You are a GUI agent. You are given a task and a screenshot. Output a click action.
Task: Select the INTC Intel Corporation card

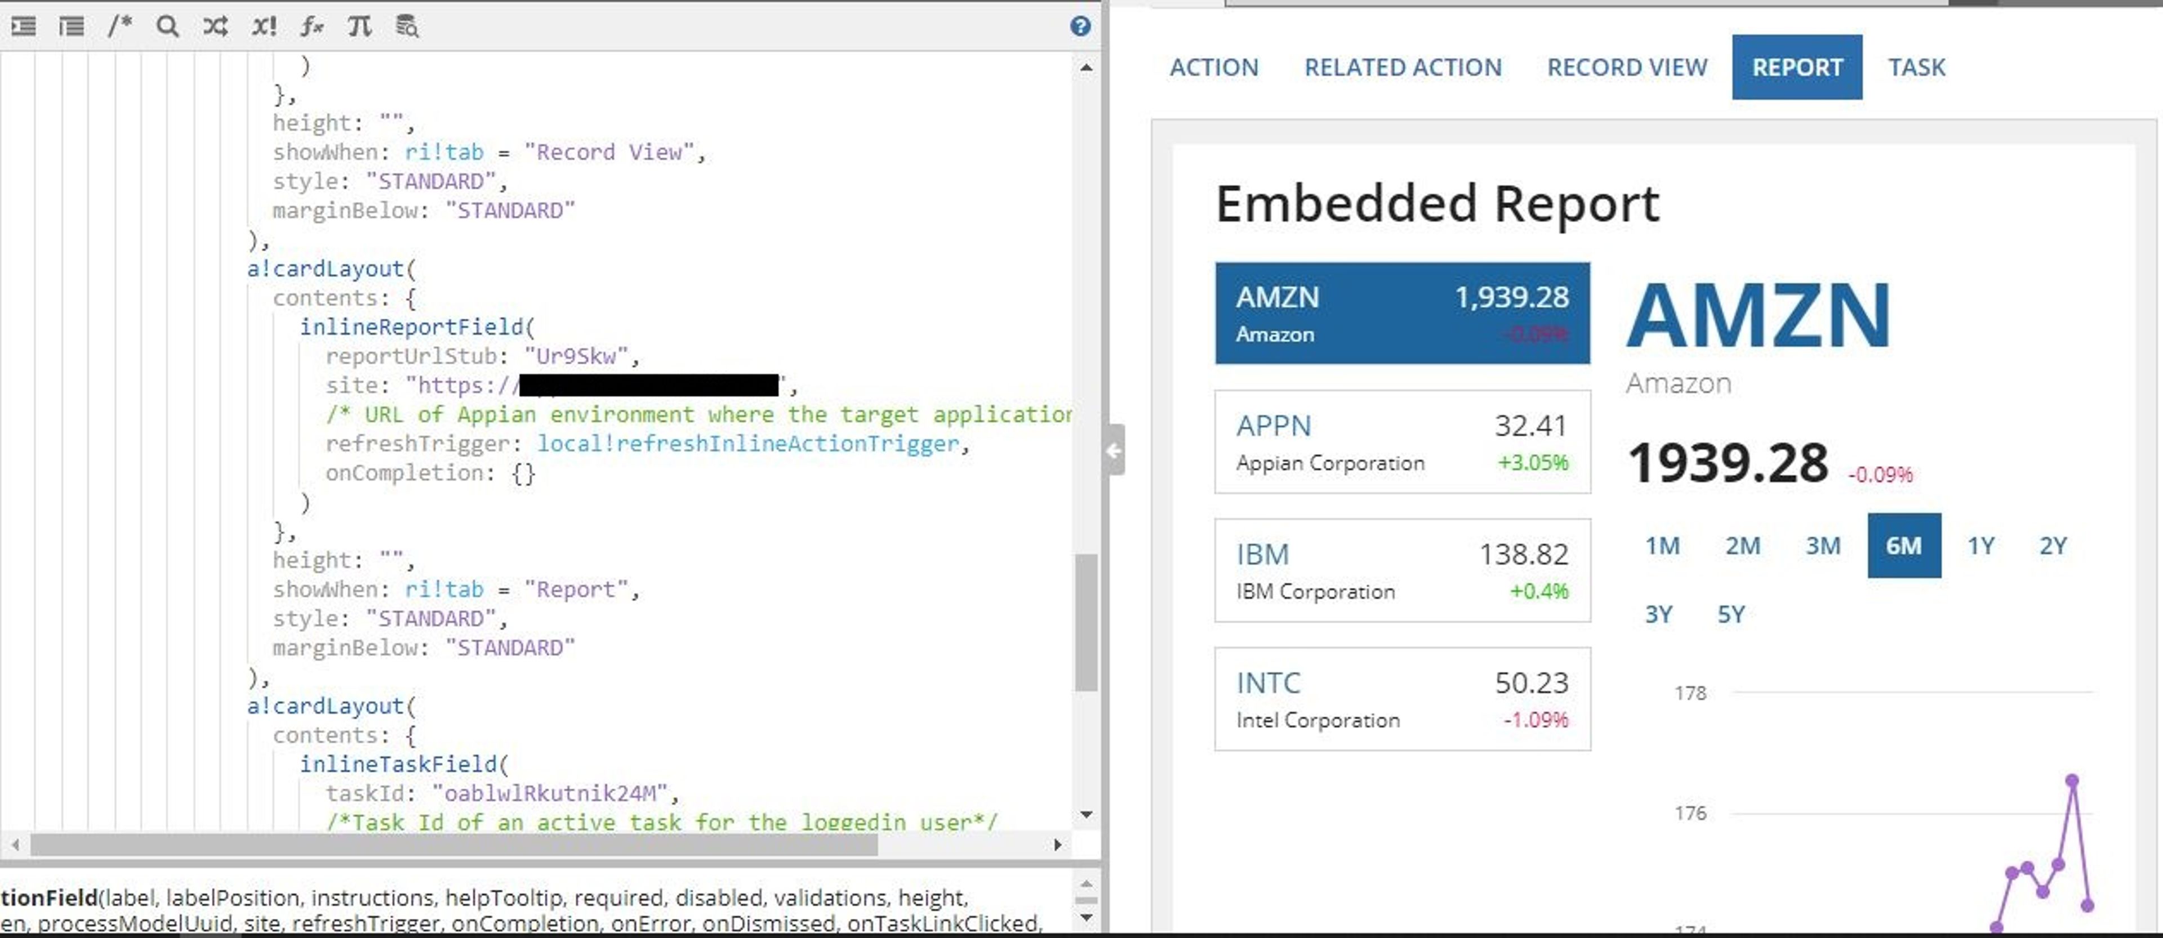[1402, 699]
